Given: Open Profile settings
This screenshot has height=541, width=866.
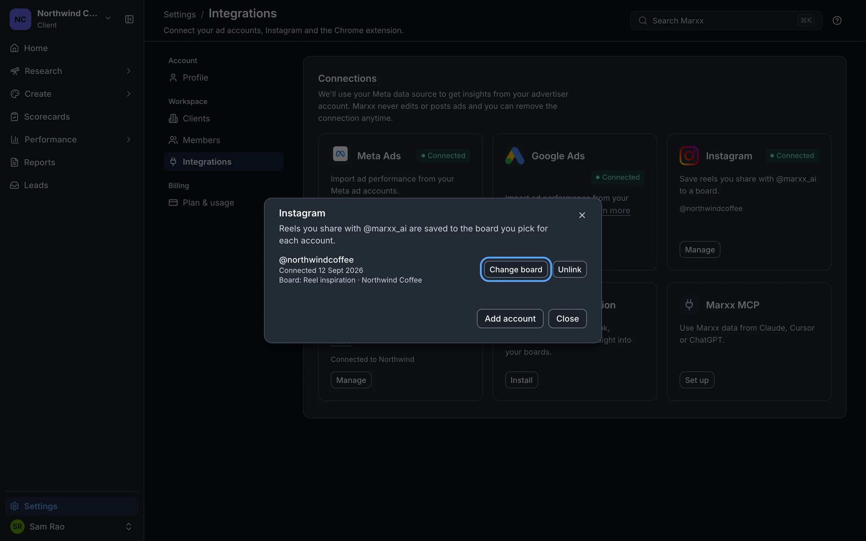Looking at the screenshot, I should [223, 78].
